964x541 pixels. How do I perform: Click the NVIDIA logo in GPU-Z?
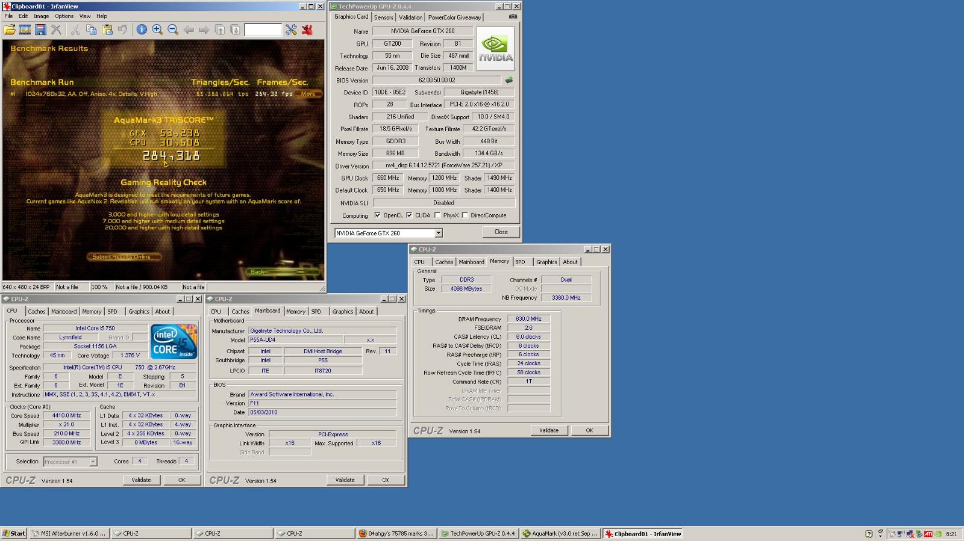click(496, 49)
